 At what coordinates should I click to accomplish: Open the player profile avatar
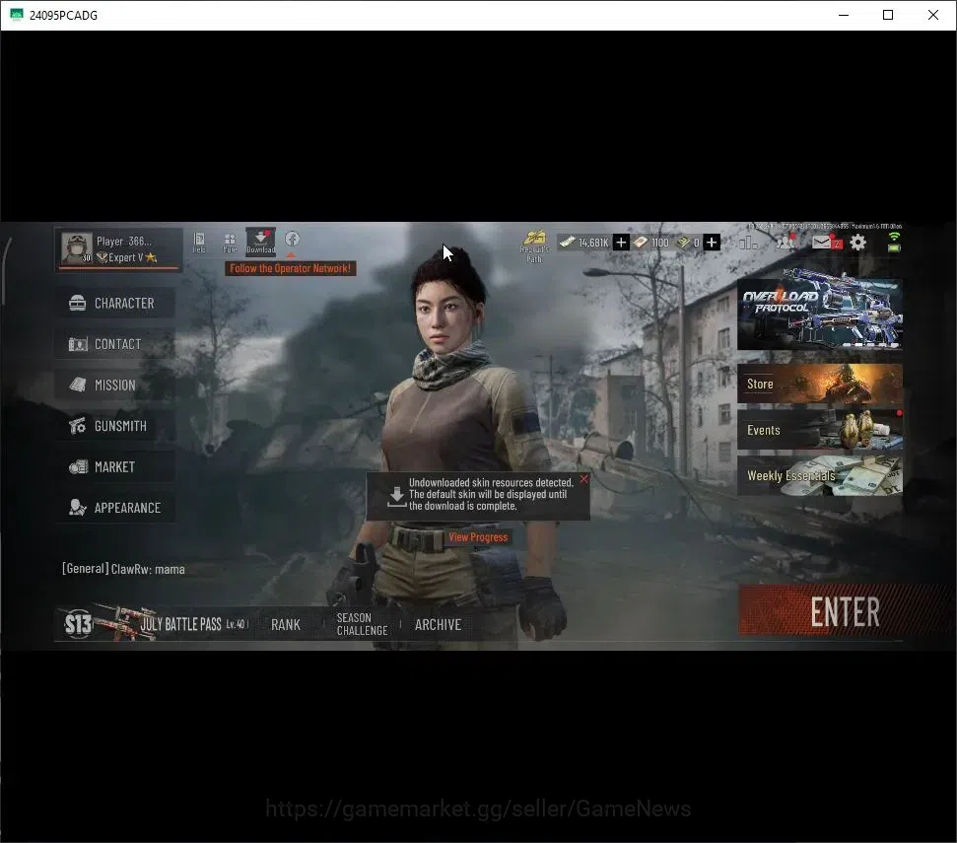click(x=77, y=247)
